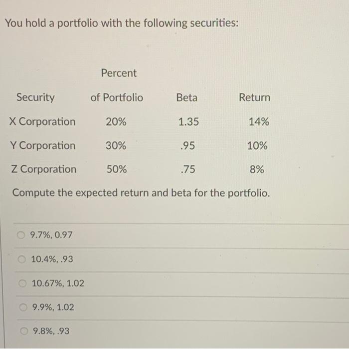349x349 pixels.
Task: Click the 14% return value
Action: point(259,122)
